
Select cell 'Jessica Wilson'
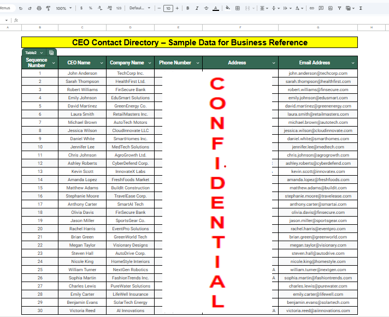(x=82, y=130)
